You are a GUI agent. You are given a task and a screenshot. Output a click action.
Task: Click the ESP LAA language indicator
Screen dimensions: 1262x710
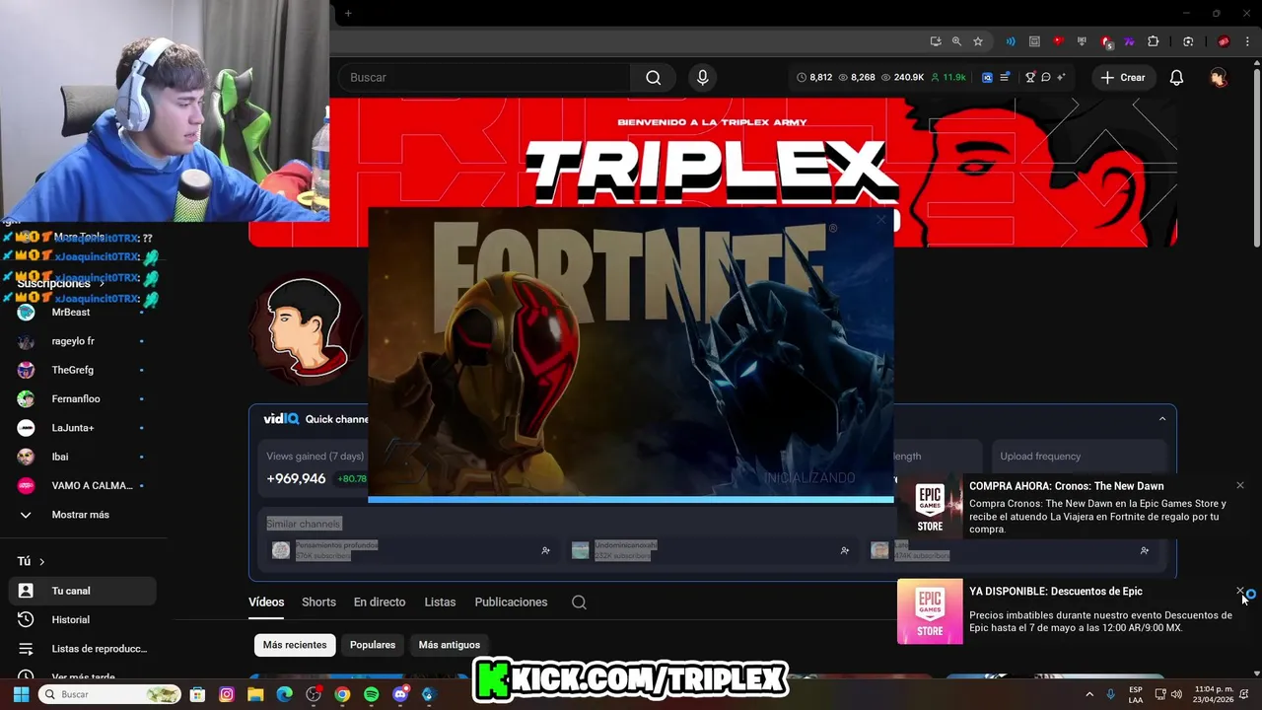1136,694
